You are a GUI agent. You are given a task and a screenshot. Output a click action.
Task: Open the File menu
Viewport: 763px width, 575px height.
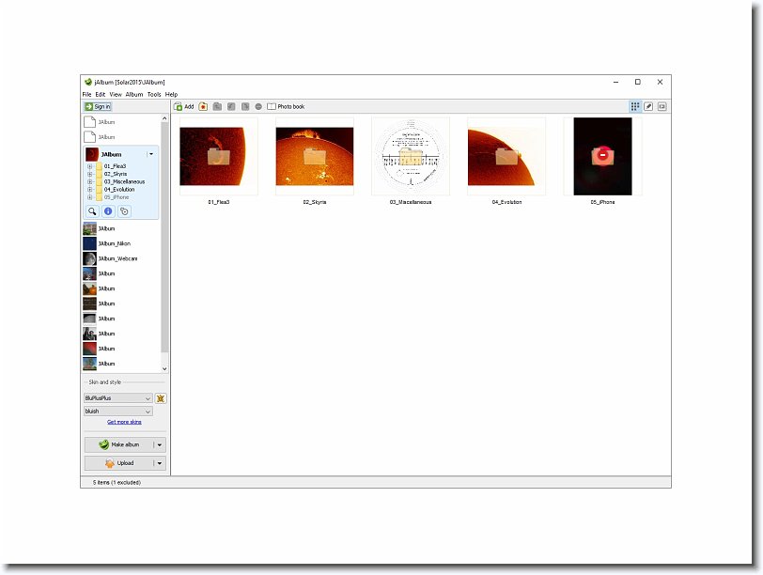point(86,94)
